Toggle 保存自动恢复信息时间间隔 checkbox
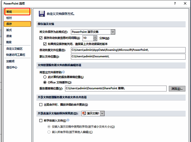Viewport: 191px width, 142px height. coord(41,38)
